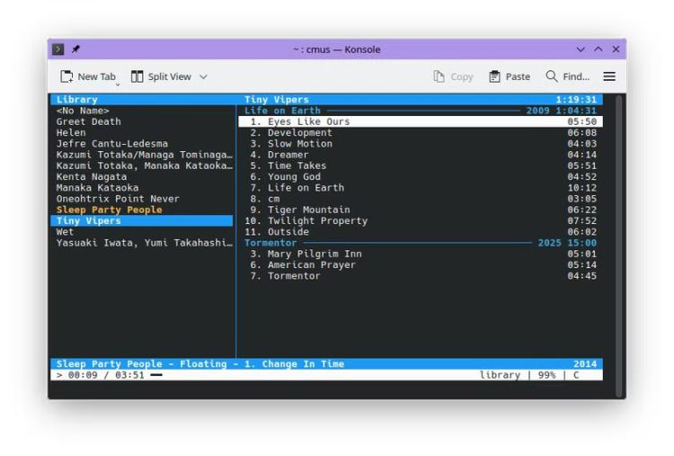The image size is (674, 456).
Task: Paste clipboard using the Paste button
Action: pos(510,77)
